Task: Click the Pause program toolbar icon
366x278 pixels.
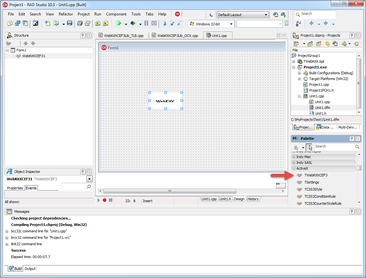Action: (x=146, y=23)
